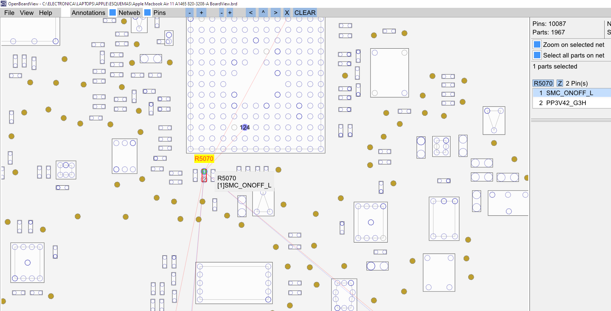Screen dimensions: 611x311
Task: Toggle Select all parts on net checkbox
Action: tap(537, 55)
